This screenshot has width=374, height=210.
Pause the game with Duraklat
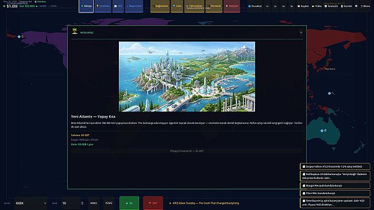pyautogui.click(x=255, y=6)
